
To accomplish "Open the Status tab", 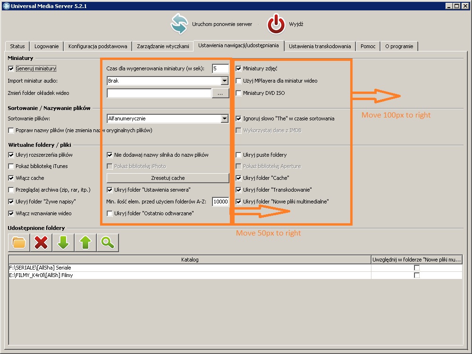I will point(17,46).
